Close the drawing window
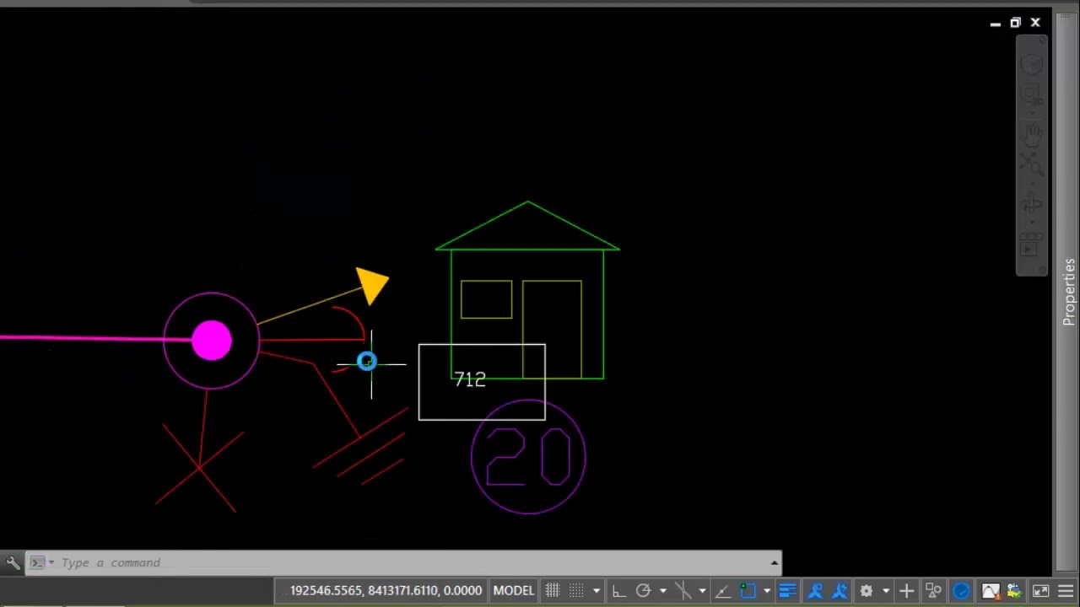The image size is (1080, 607). click(x=1035, y=23)
